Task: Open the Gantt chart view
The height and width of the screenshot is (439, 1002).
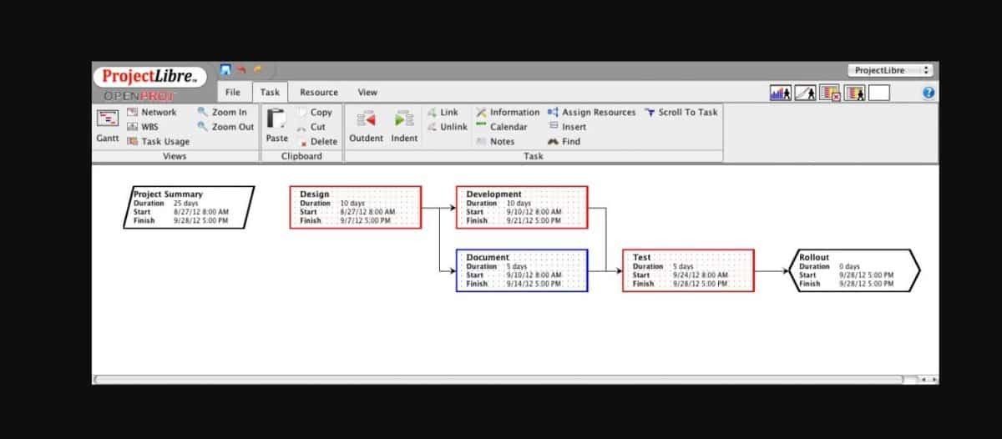Action: coord(108,124)
